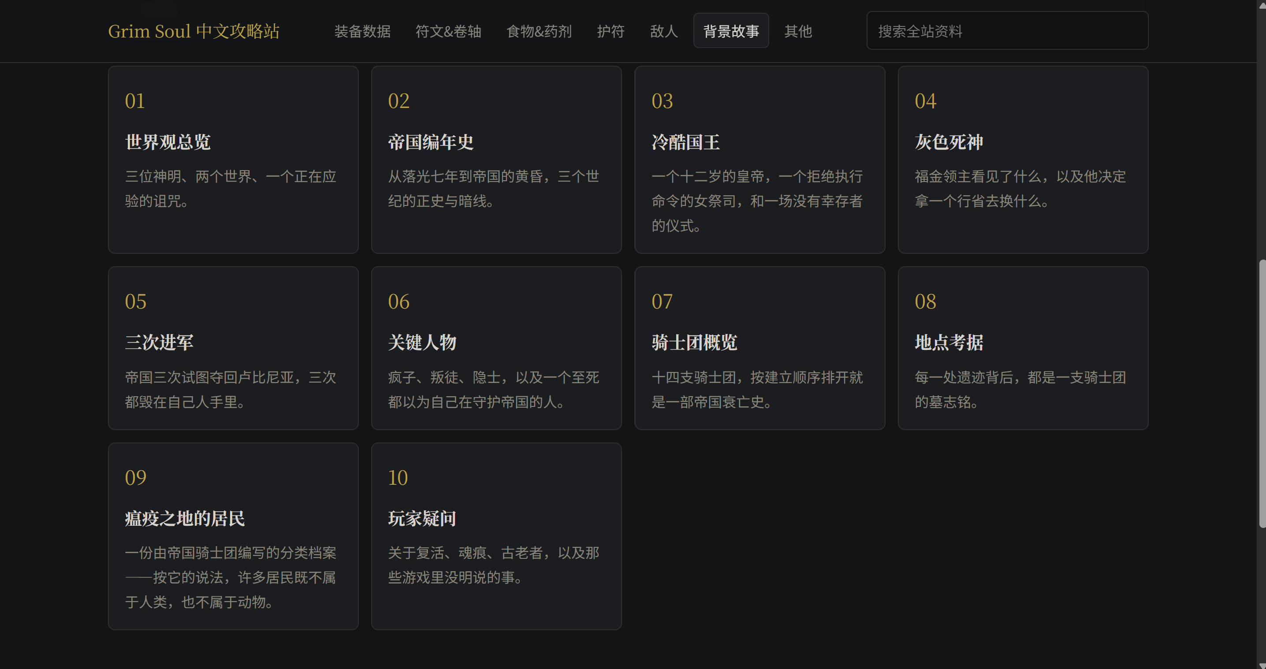Open card 08 地点考据
Screen dimensions: 1266x669
(1023, 348)
